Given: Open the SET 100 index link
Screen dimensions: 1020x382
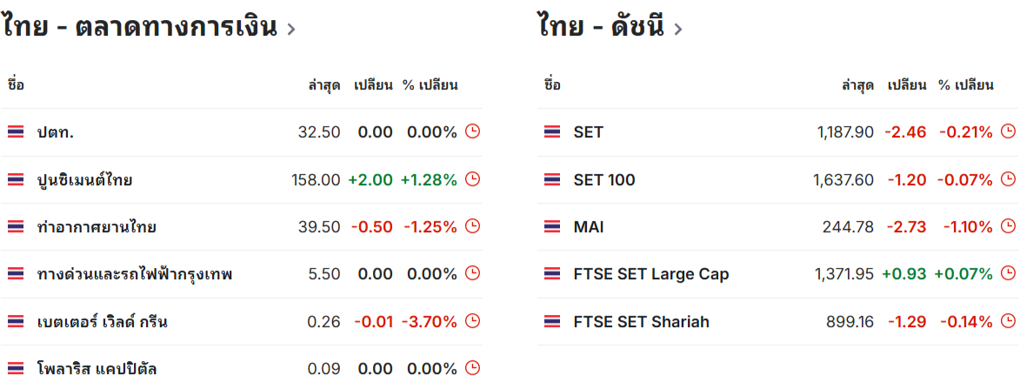Looking at the screenshot, I should click(x=604, y=179).
